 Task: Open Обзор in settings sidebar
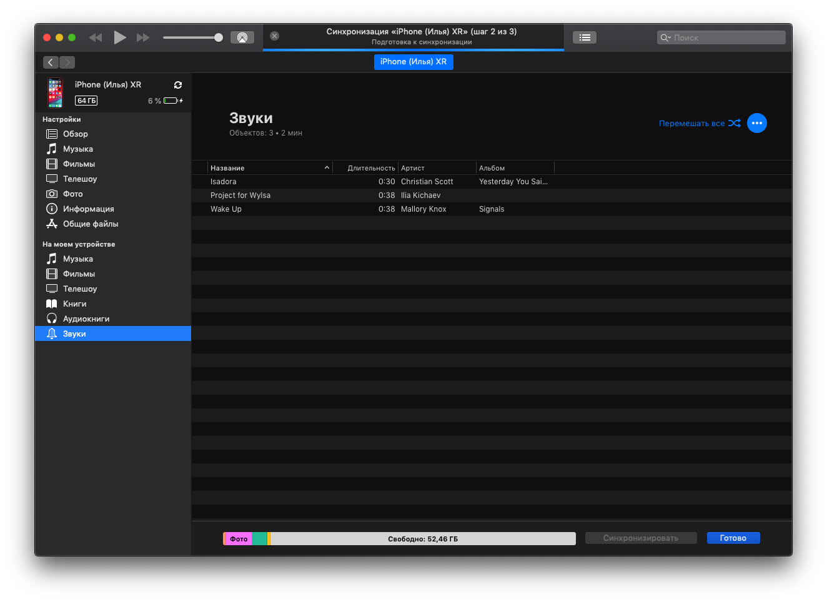click(x=75, y=134)
